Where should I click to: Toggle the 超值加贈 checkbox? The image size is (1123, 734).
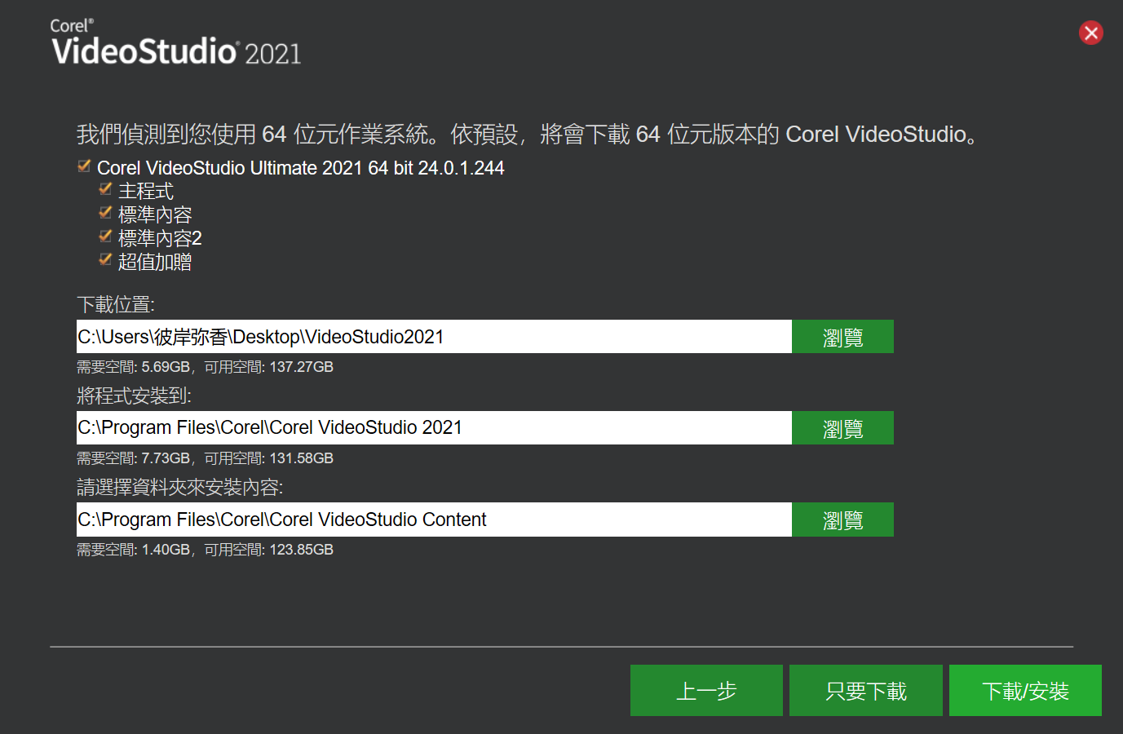(x=105, y=260)
